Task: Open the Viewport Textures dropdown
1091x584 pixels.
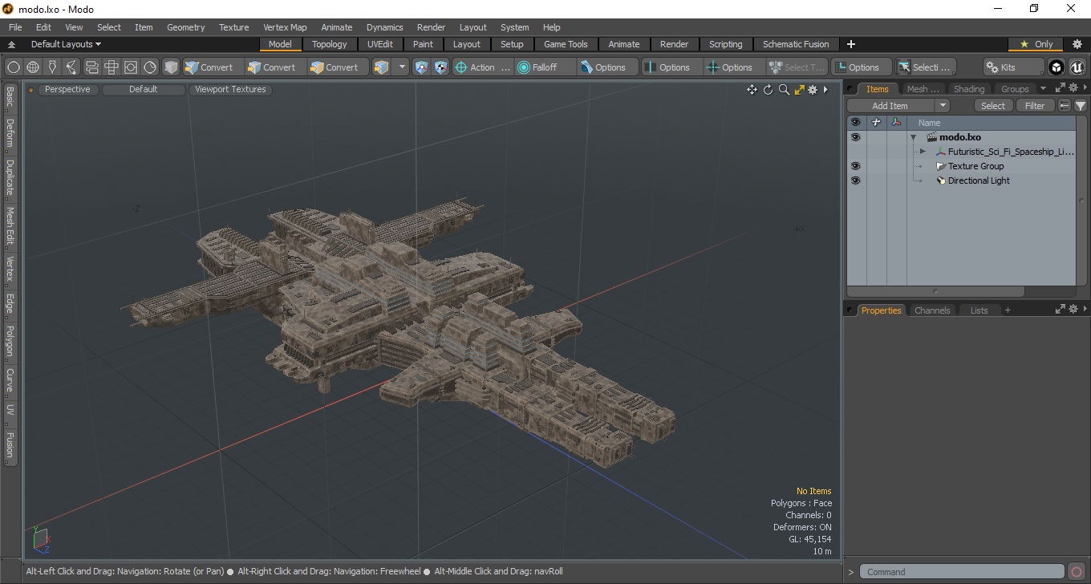Action: 230,90
